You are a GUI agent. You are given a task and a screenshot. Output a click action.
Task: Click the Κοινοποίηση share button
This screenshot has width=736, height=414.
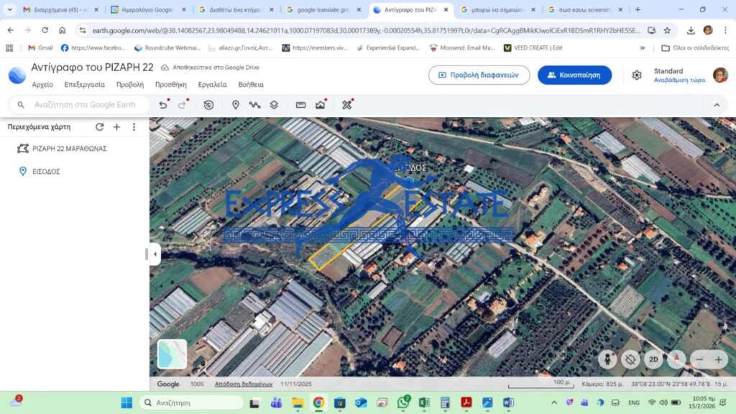[x=574, y=75]
